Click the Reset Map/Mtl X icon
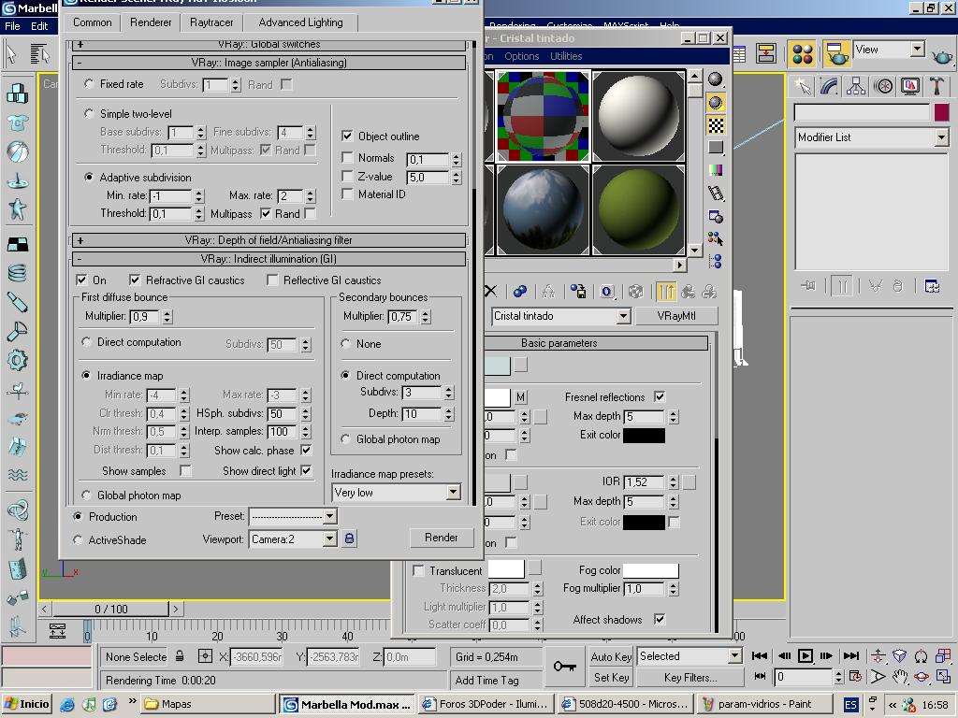958x718 pixels. [490, 292]
